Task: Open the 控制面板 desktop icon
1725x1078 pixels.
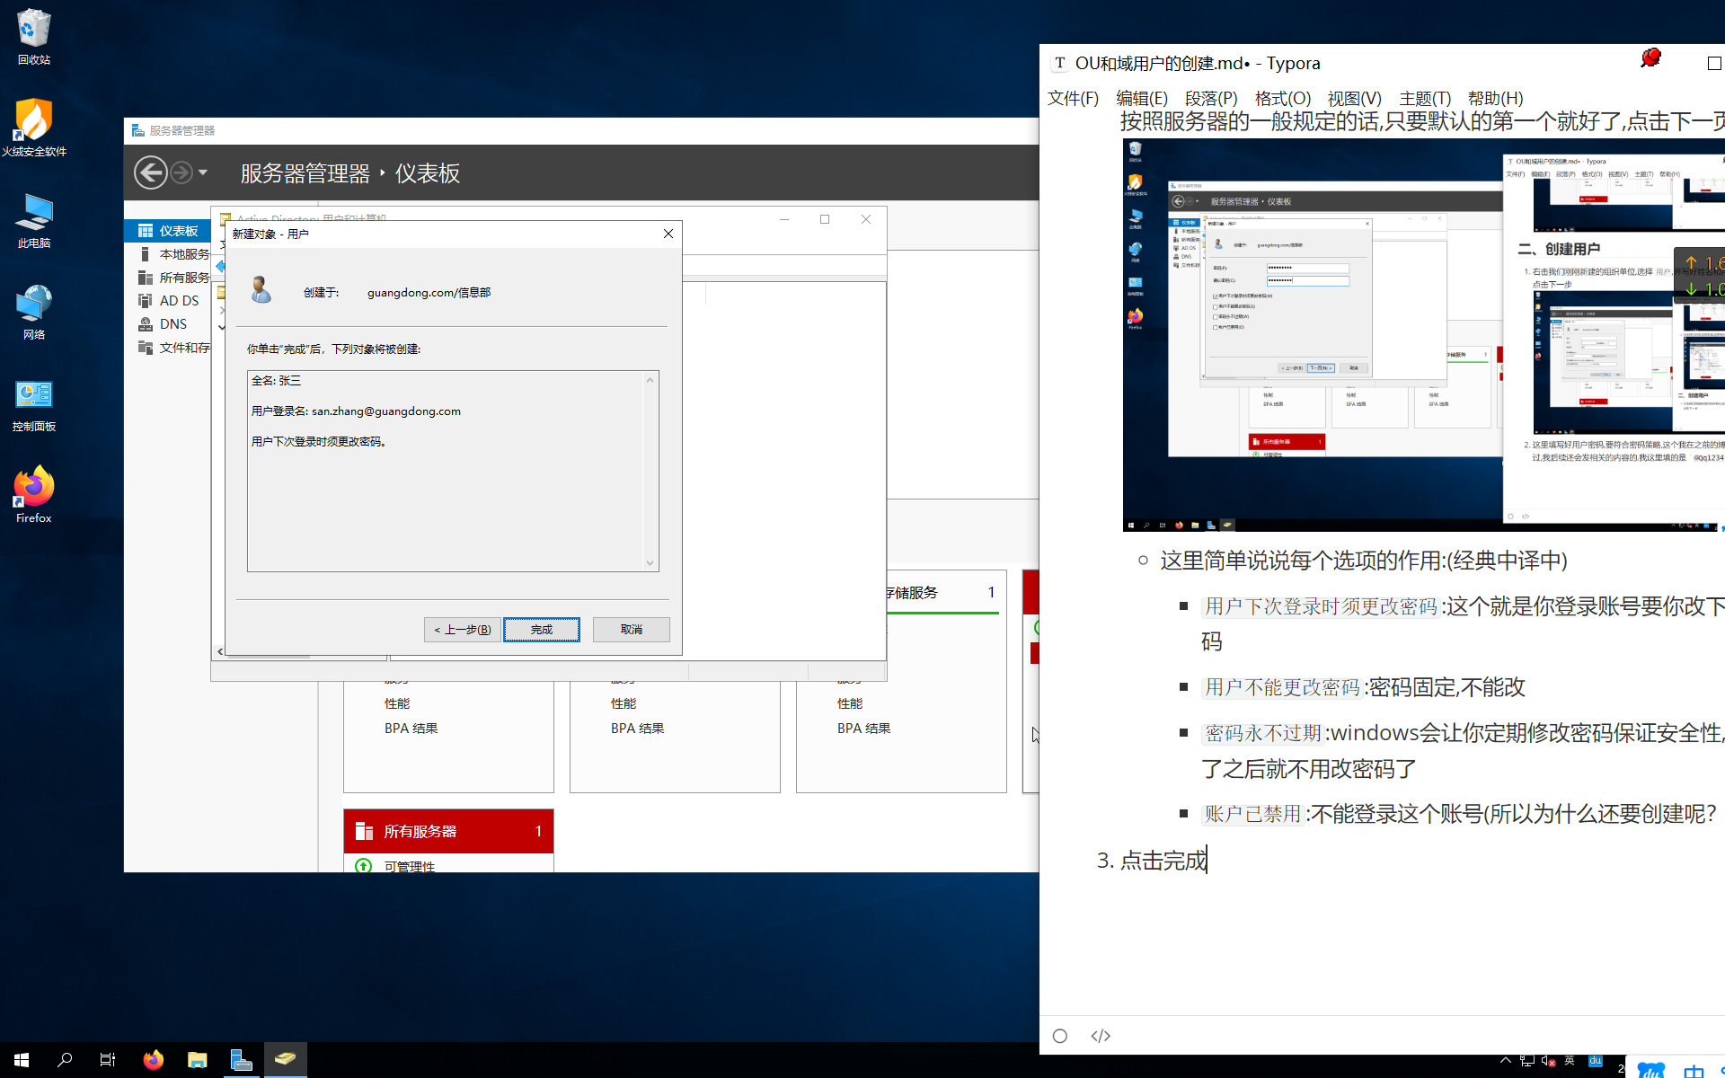Action: (x=33, y=404)
